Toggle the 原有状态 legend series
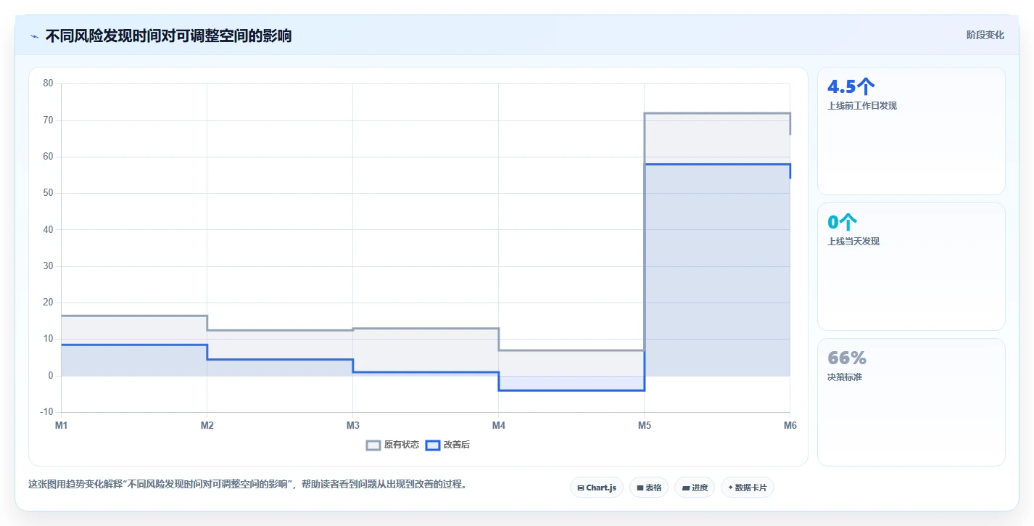The height and width of the screenshot is (526, 1034). coord(392,445)
